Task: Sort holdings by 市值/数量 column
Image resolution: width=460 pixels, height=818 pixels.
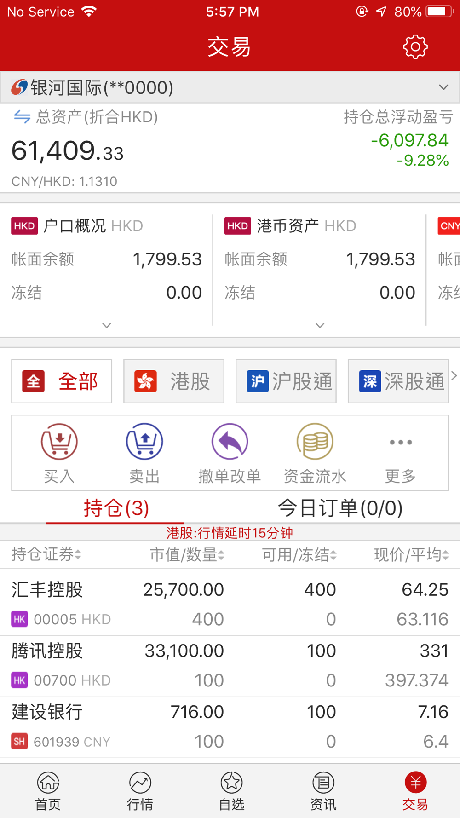Action: [187, 555]
